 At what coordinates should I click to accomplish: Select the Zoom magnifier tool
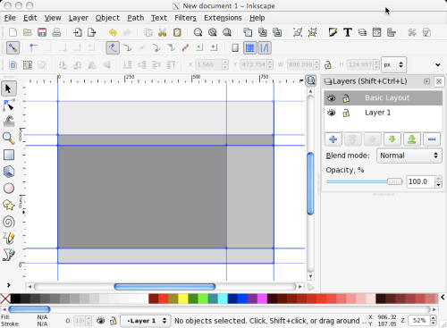[x=9, y=139]
